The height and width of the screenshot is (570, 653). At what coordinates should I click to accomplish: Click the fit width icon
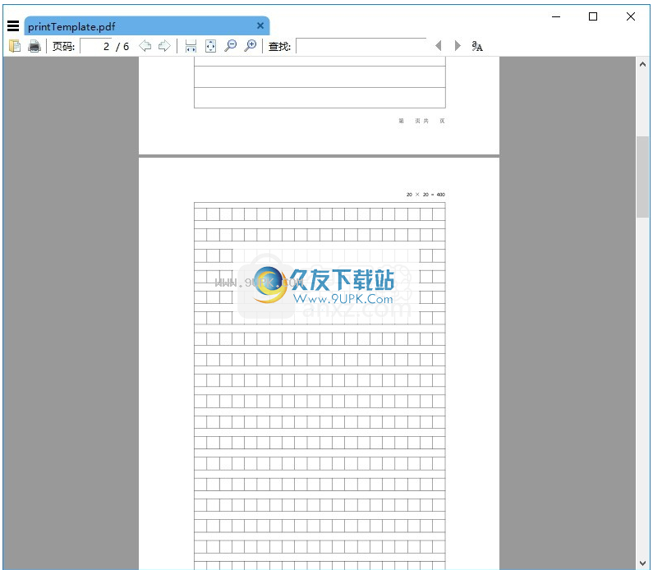(191, 46)
